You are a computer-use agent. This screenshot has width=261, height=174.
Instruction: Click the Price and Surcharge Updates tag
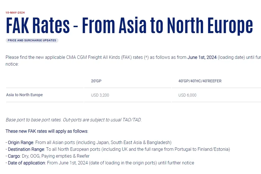pyautogui.click(x=32, y=40)
